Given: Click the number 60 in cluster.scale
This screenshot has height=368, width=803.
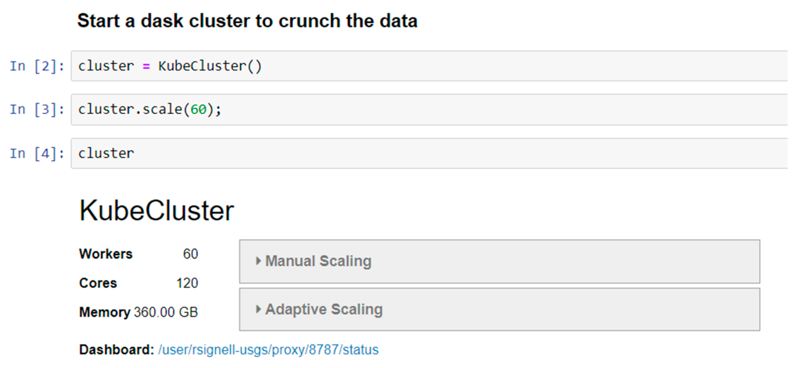Looking at the screenshot, I should [198, 110].
